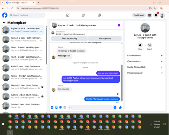Choose a sticker from the composer
The image size is (169, 135).
pyautogui.click(x=61, y=107)
